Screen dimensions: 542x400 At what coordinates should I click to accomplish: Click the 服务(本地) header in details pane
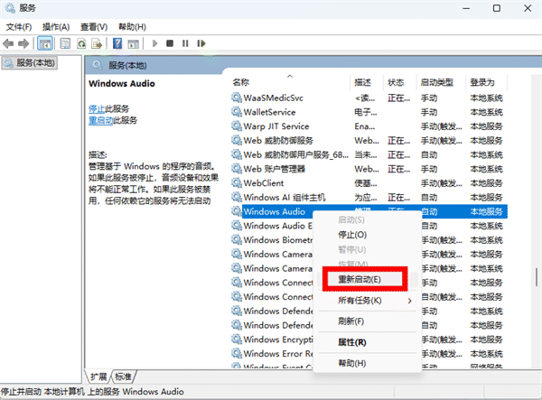(x=127, y=65)
